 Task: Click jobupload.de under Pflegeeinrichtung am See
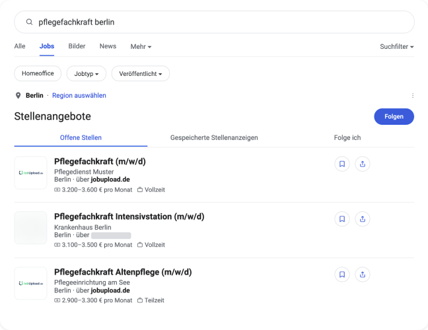click(x=110, y=290)
